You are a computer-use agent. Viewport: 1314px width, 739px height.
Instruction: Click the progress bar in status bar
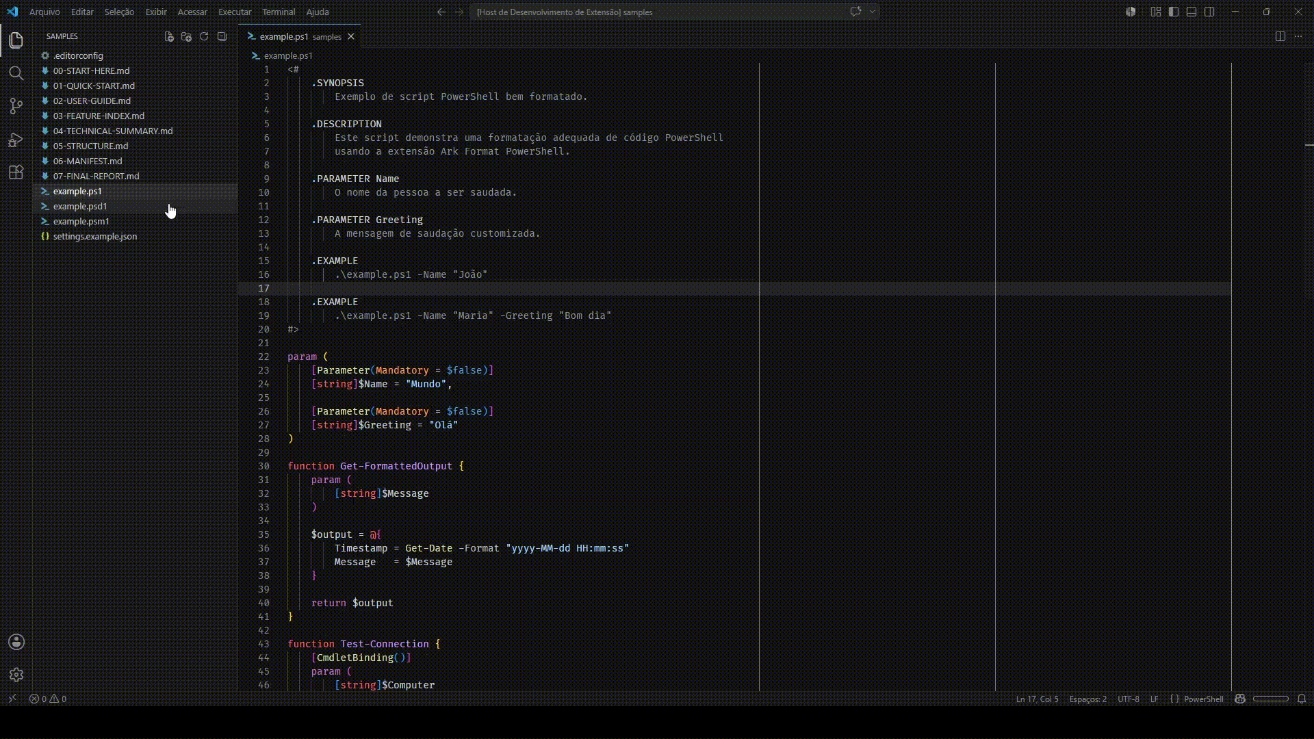pyautogui.click(x=1271, y=699)
